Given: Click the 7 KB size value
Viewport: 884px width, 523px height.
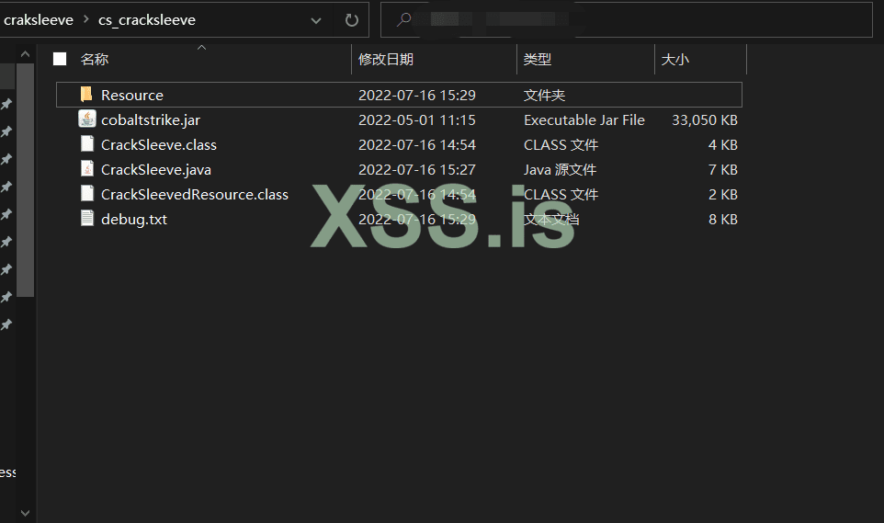Looking at the screenshot, I should pos(723,169).
